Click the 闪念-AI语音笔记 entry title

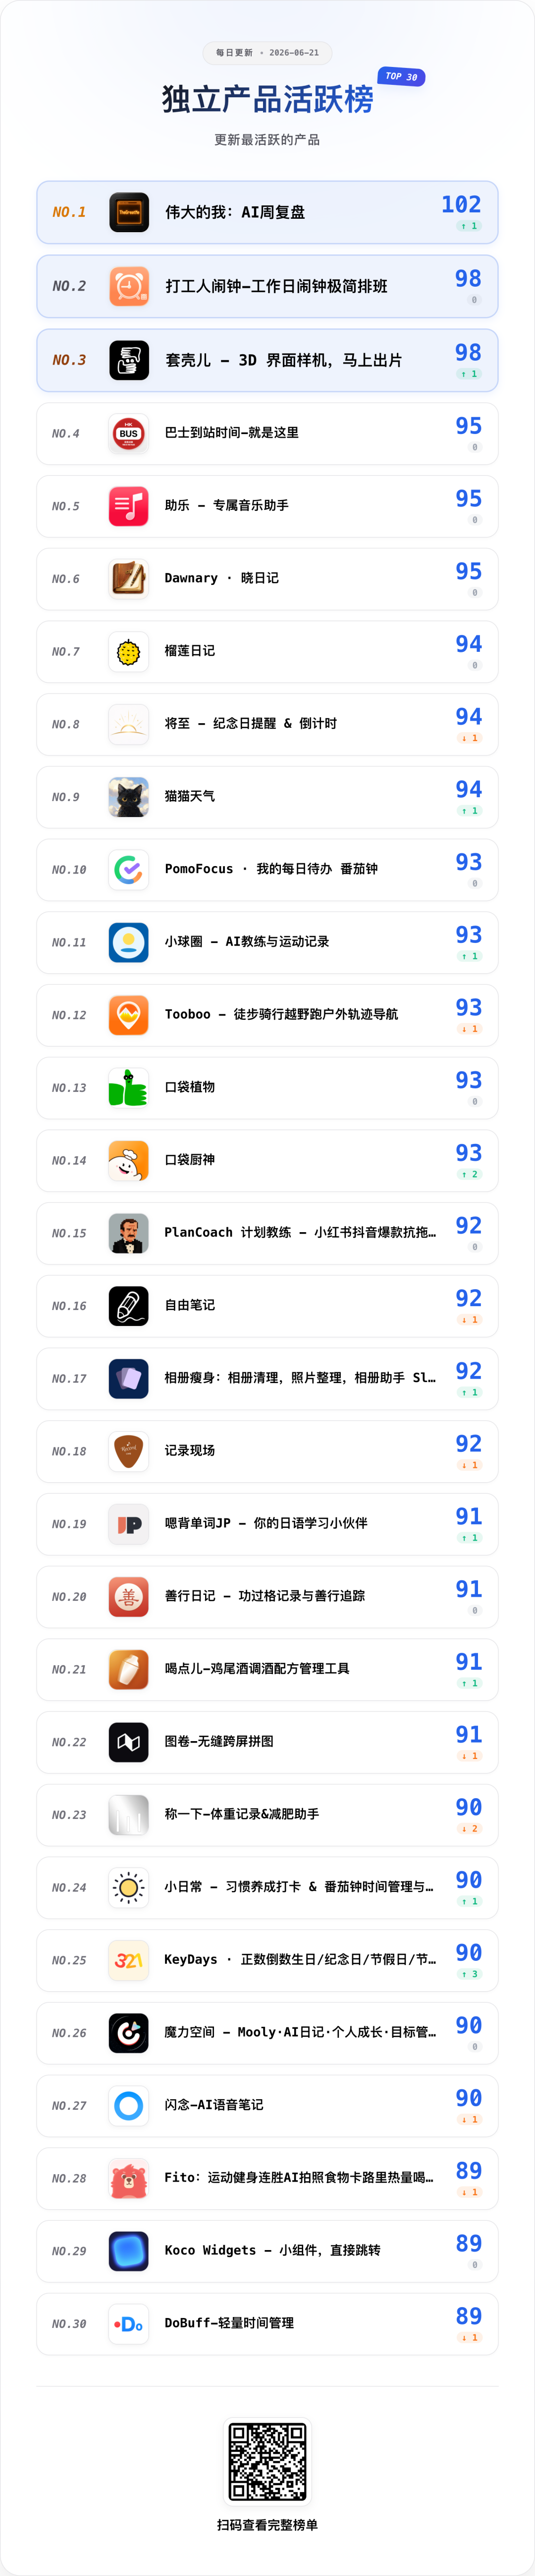[214, 2105]
